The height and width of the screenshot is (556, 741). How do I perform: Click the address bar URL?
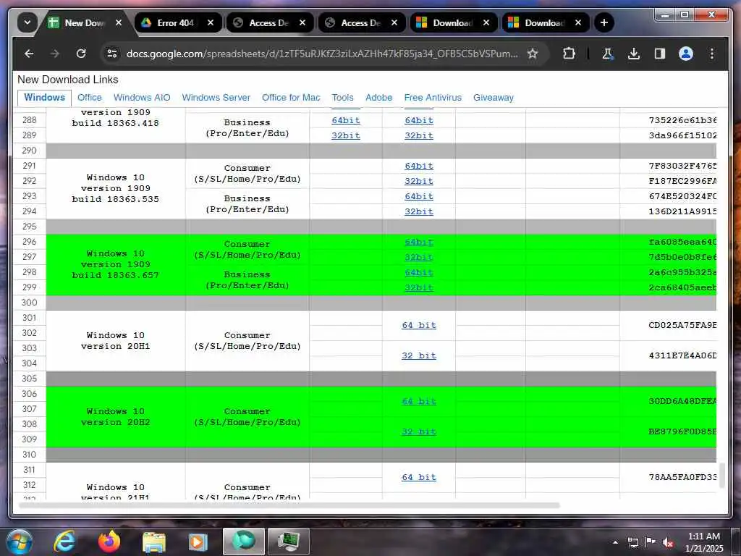[x=322, y=54]
